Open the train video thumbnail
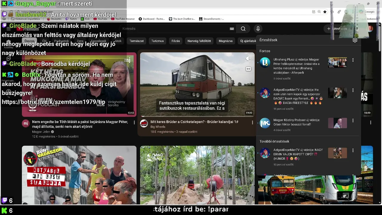382x215 pixels. 315,190
